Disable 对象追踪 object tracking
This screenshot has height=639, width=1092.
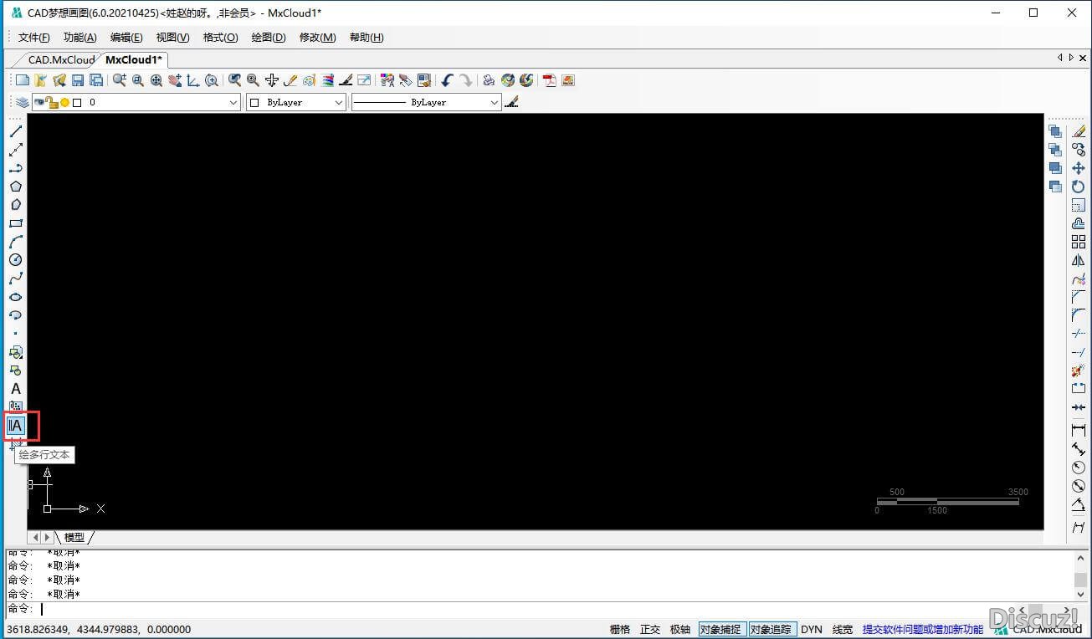coord(772,629)
